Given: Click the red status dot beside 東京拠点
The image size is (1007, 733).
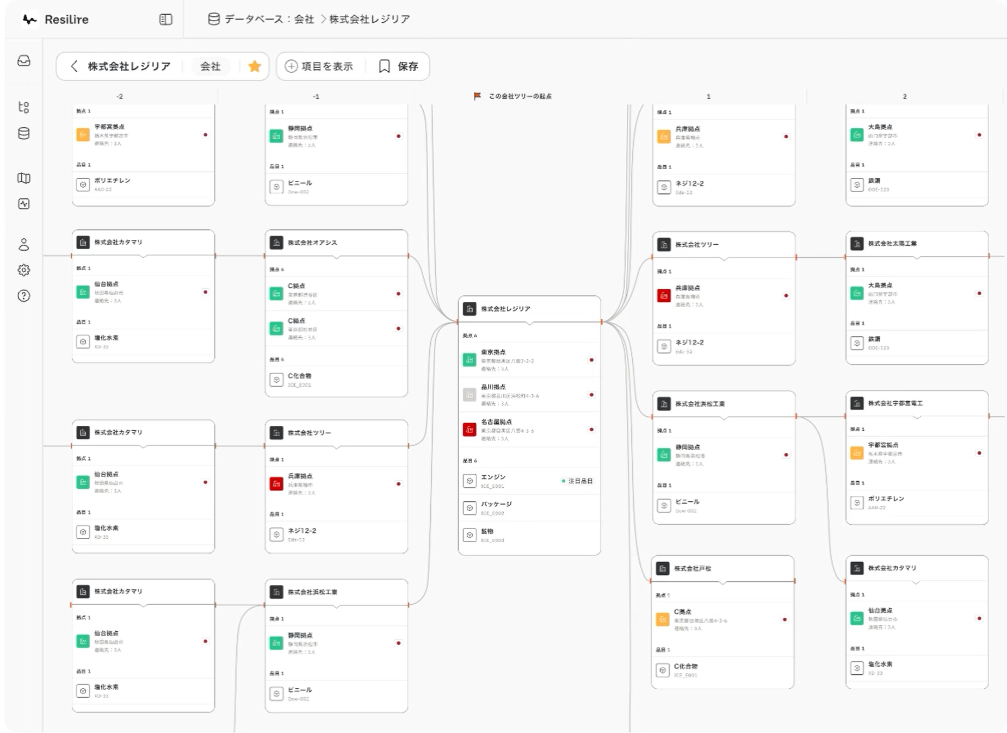Looking at the screenshot, I should 591,360.
